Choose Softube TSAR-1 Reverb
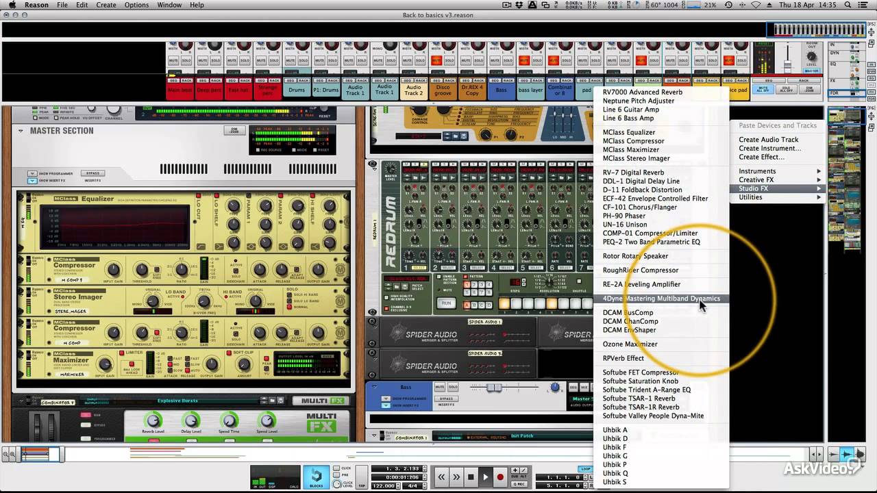 pos(639,399)
